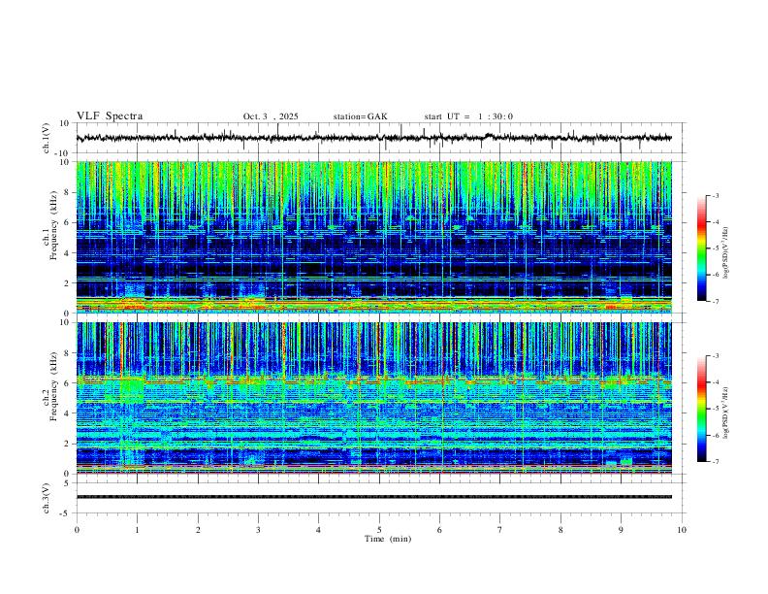Screen dimensions: 768x594
Task: Click the ch.1 spectrogram color scale bar
Action: tap(701, 248)
